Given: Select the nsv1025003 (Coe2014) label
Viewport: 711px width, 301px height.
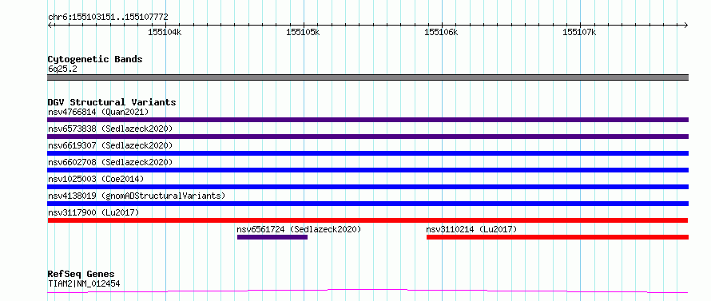Looking at the screenshot, I should [96, 179].
